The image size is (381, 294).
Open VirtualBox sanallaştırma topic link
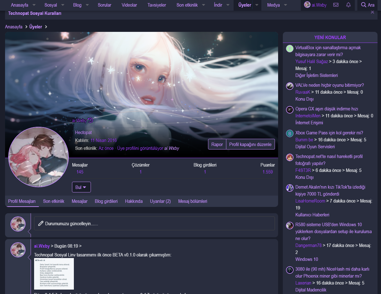328,51
